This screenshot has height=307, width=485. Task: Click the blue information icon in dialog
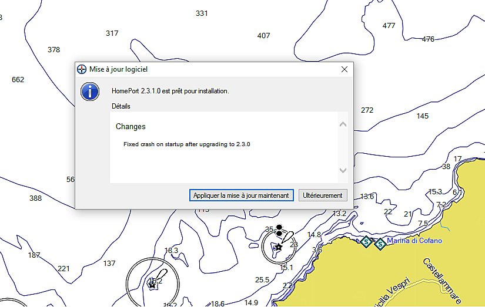tap(90, 92)
